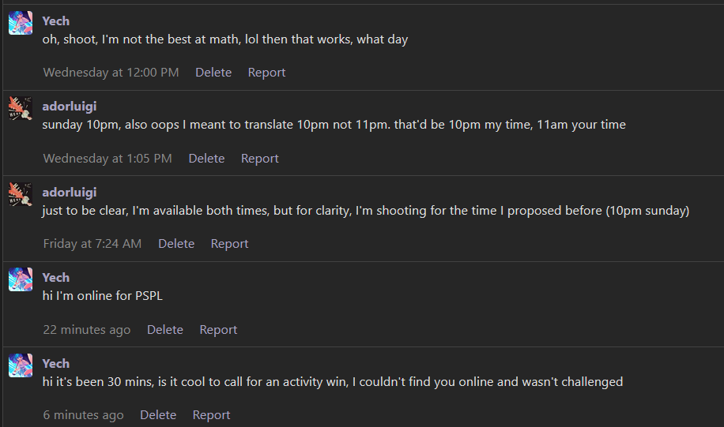The height and width of the screenshot is (427, 724).
Task: Click adorluigi's avatar on the Friday 7:24 AM message
Action: click(x=21, y=194)
